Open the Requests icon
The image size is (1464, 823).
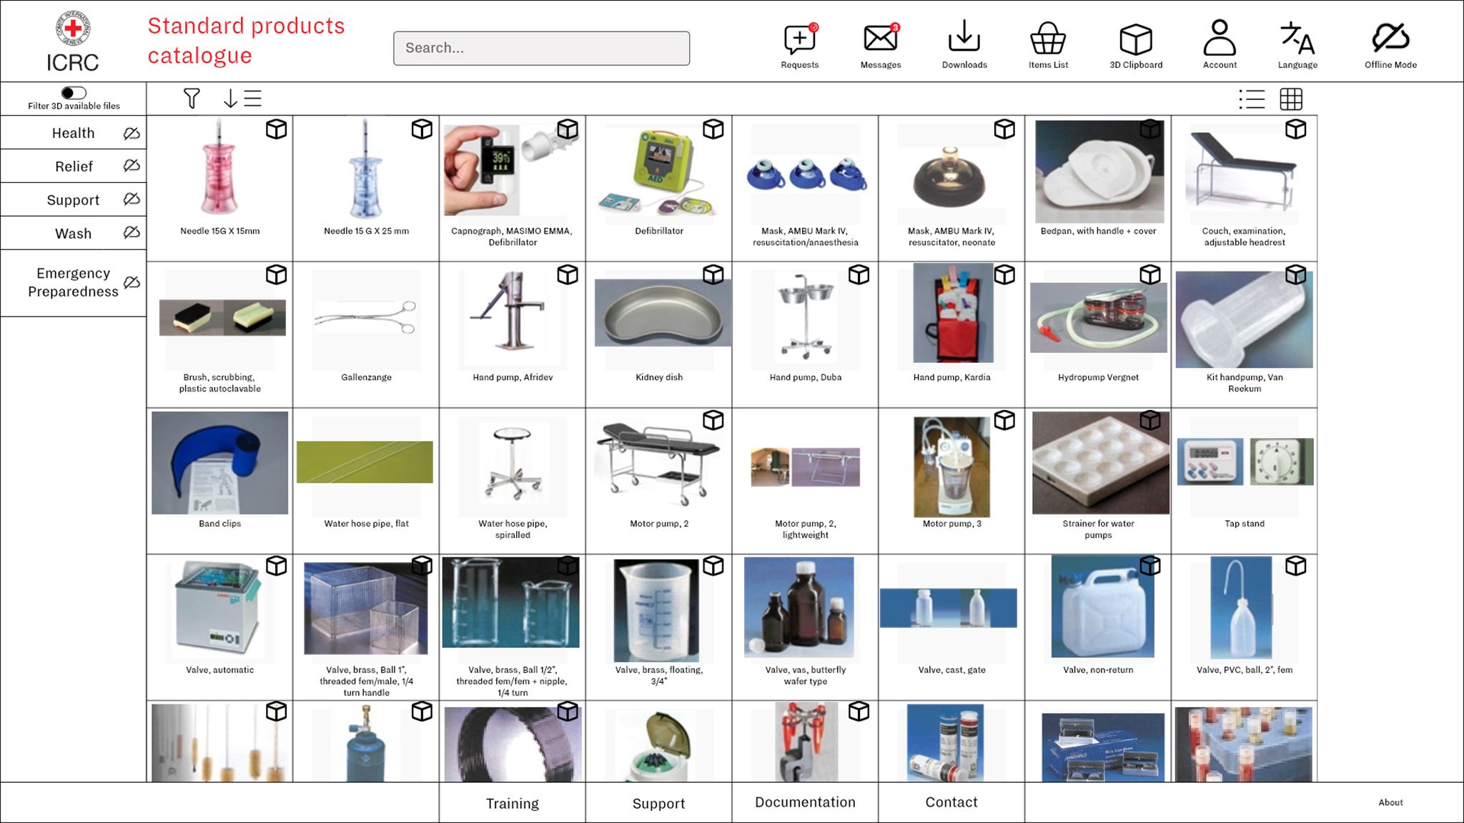(x=799, y=40)
